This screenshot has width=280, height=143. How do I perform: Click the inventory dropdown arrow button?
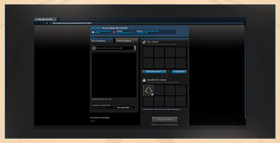click(135, 48)
